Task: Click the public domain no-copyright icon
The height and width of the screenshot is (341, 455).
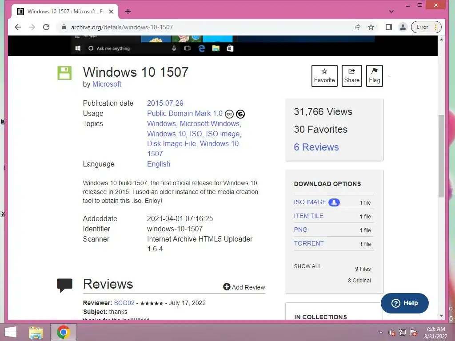Action: [x=240, y=114]
